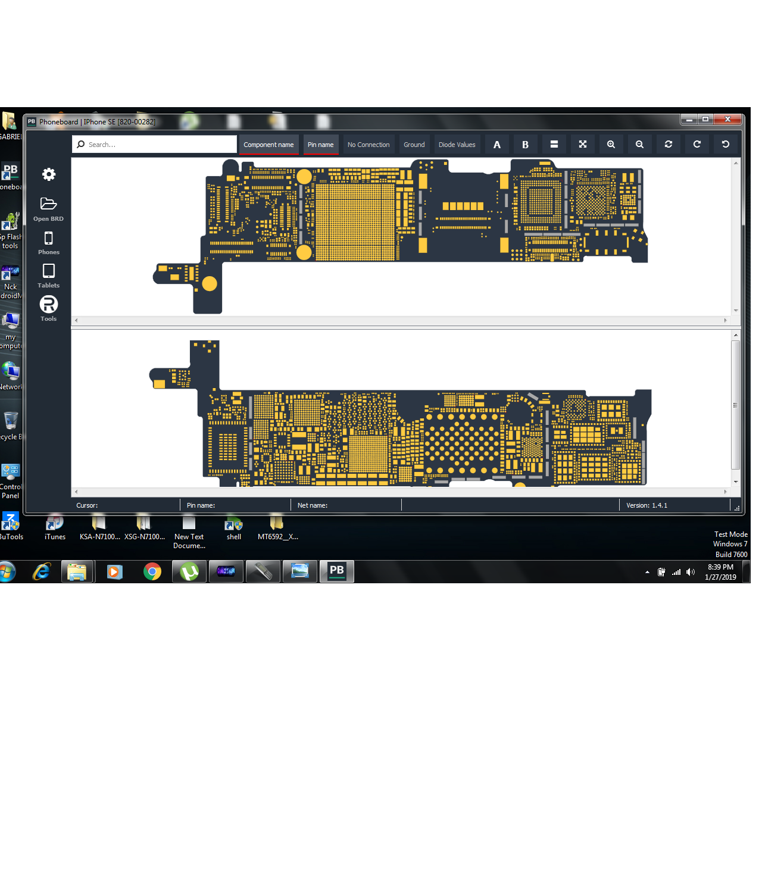Open uTorrent from taskbar

tap(189, 572)
